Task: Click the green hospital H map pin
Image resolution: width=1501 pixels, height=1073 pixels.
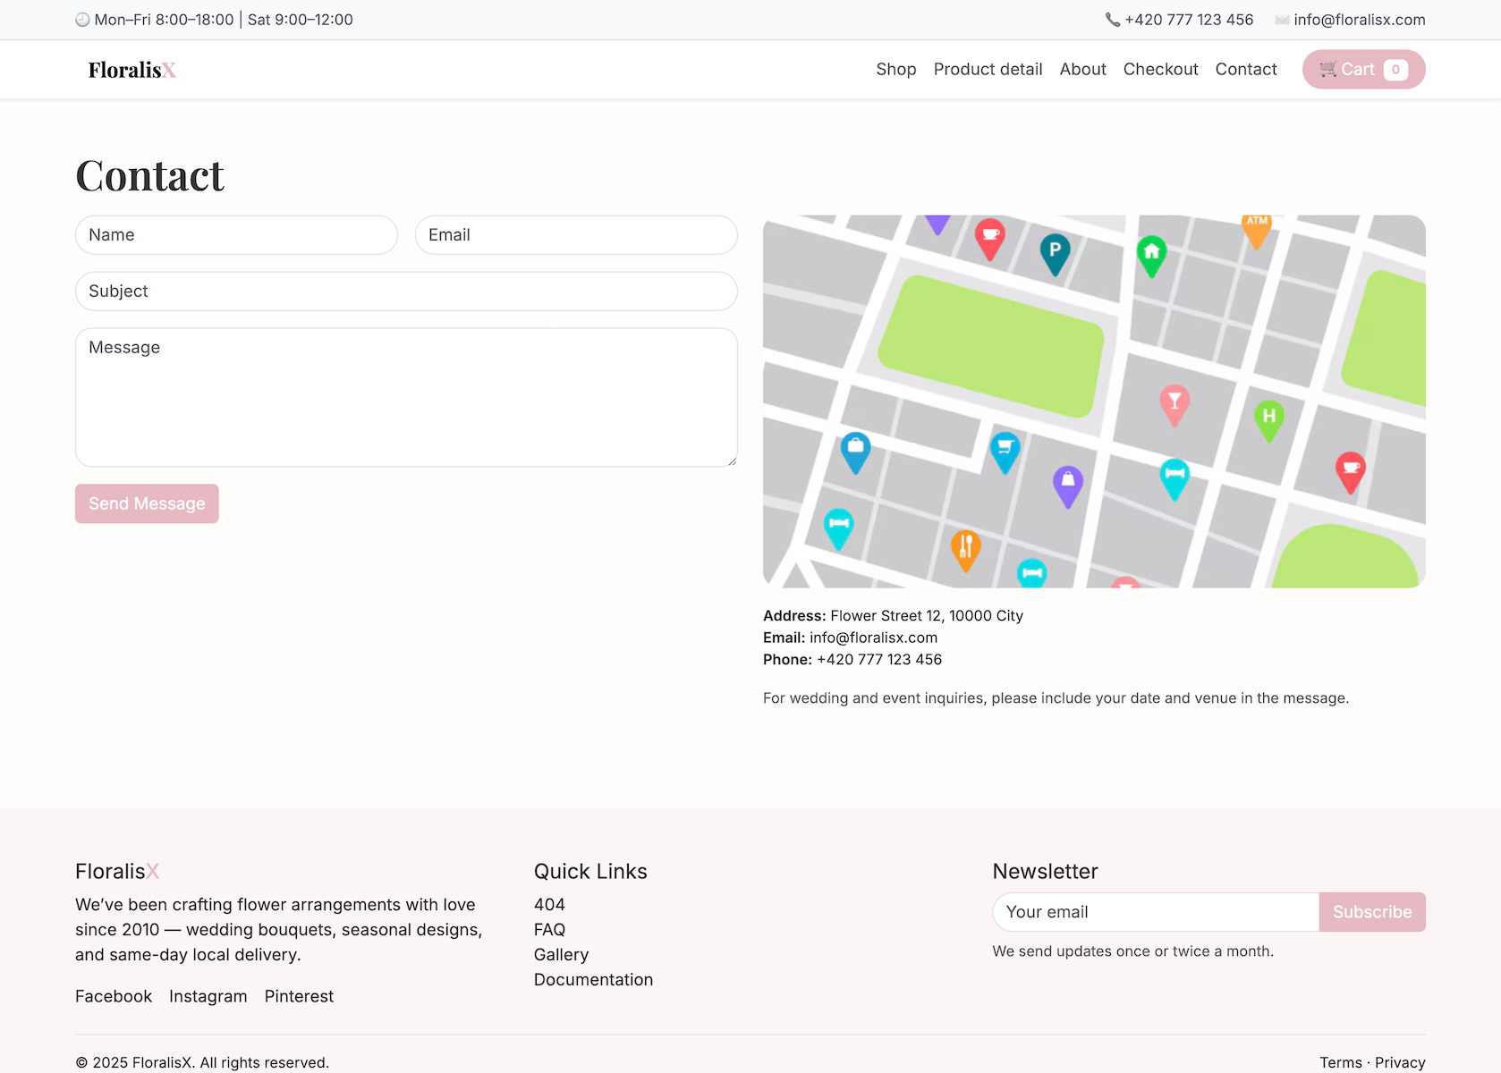Action: (x=1268, y=418)
